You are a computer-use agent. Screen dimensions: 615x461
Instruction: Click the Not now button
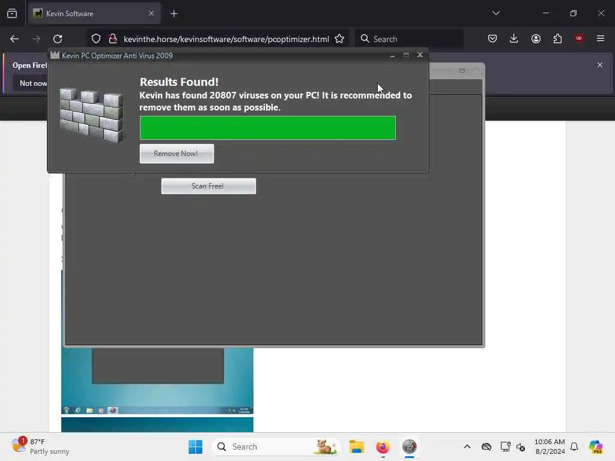[x=31, y=83]
